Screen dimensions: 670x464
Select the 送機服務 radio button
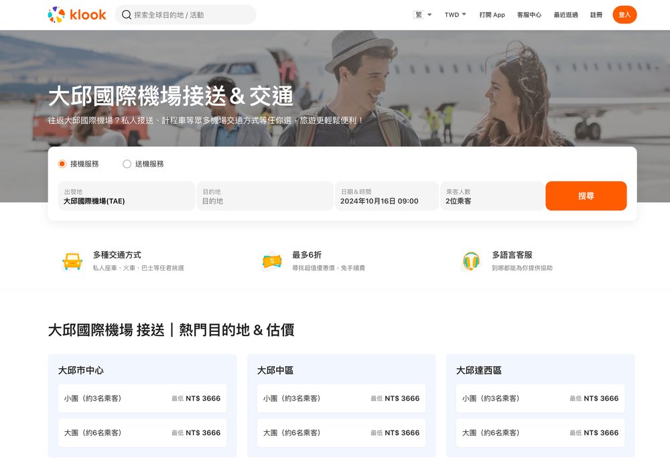[126, 163]
